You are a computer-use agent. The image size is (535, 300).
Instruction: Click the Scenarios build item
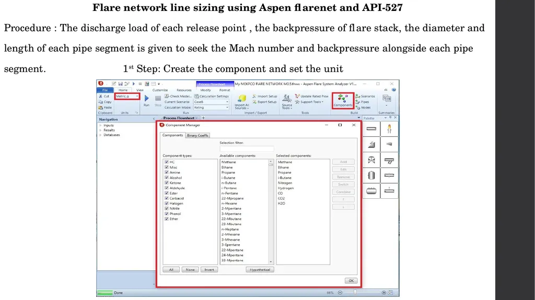click(365, 97)
